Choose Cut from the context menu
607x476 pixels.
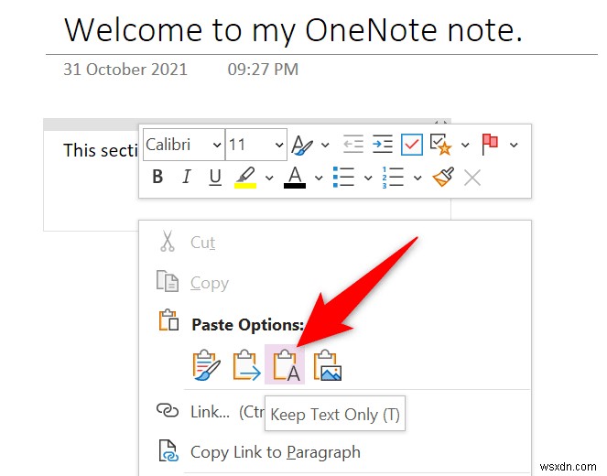tap(335, 243)
